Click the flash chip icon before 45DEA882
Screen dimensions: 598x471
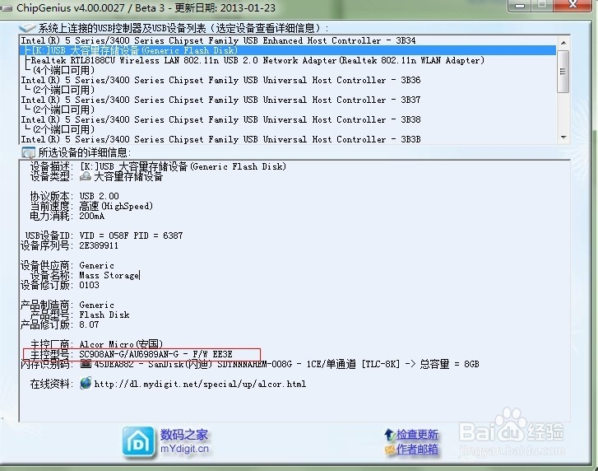pos(86,363)
